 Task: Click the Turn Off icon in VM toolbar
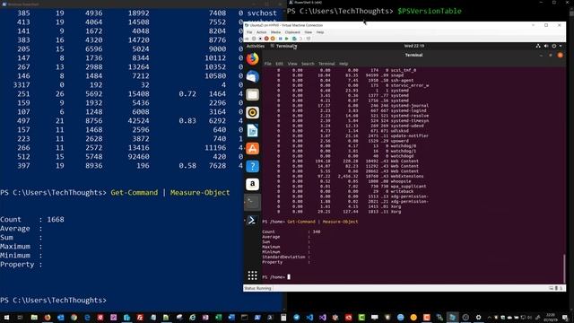260,39
